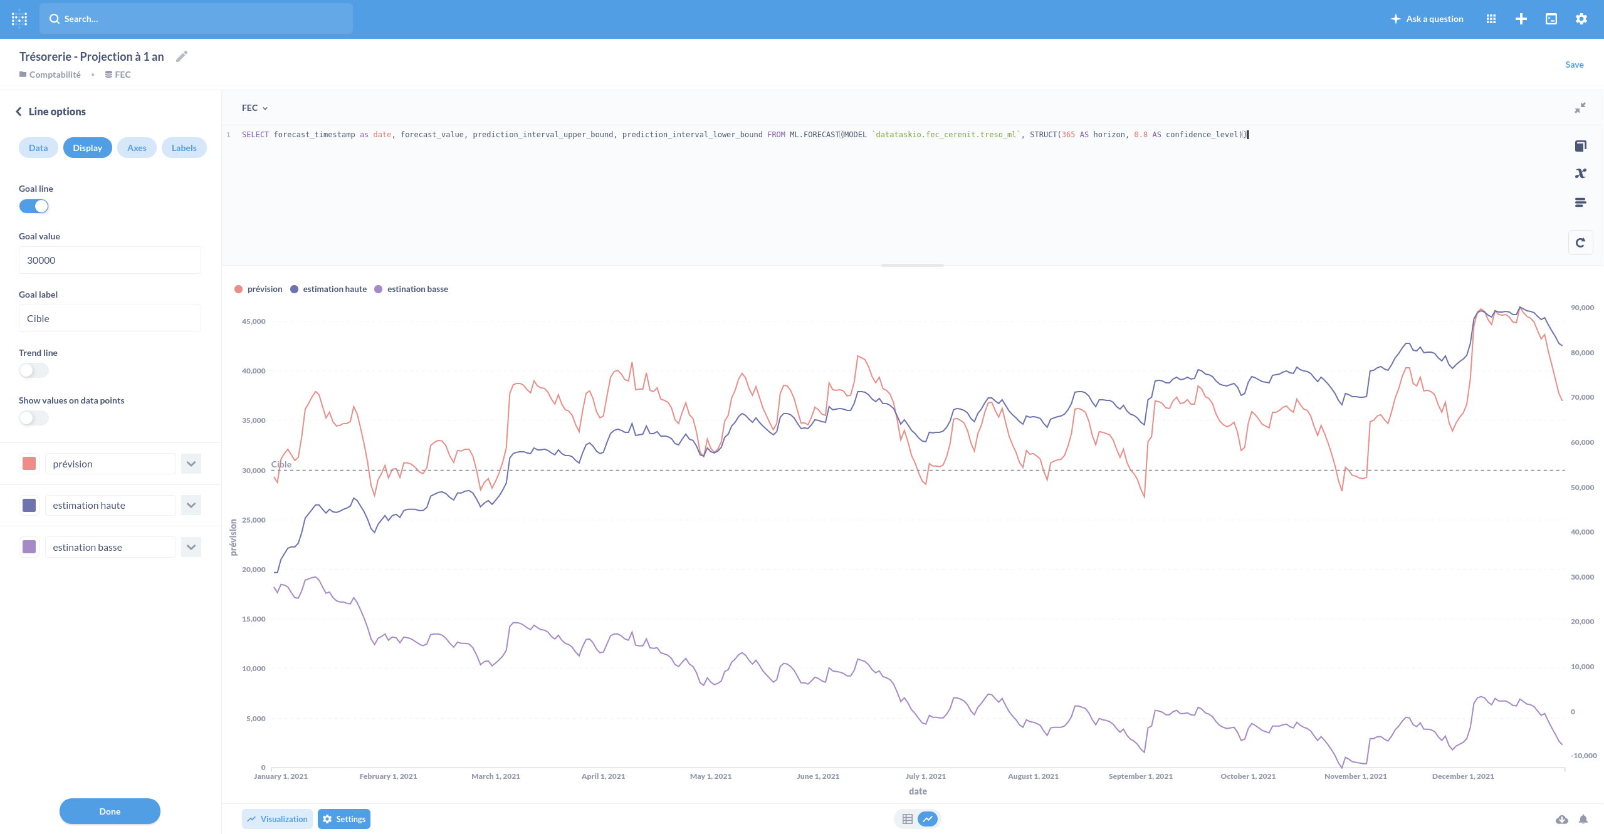This screenshot has width=1604, height=834.
Task: Click the FEC database icon
Action: pos(108,75)
